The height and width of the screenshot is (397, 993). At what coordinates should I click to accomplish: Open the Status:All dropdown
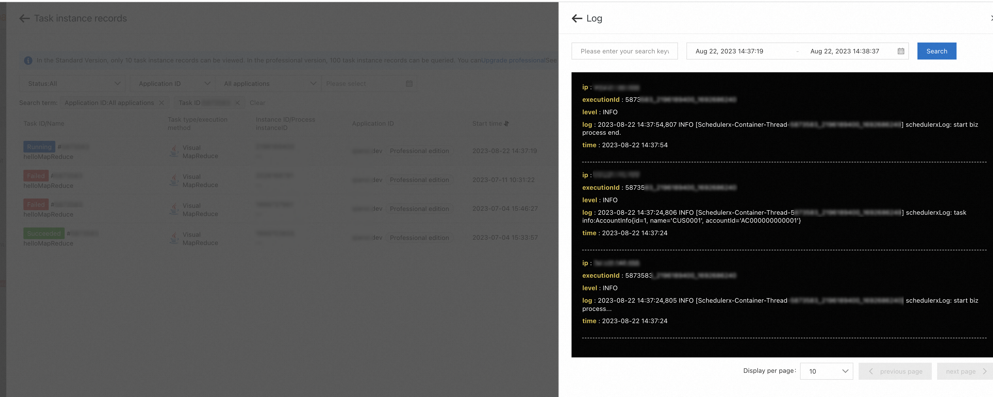click(72, 83)
